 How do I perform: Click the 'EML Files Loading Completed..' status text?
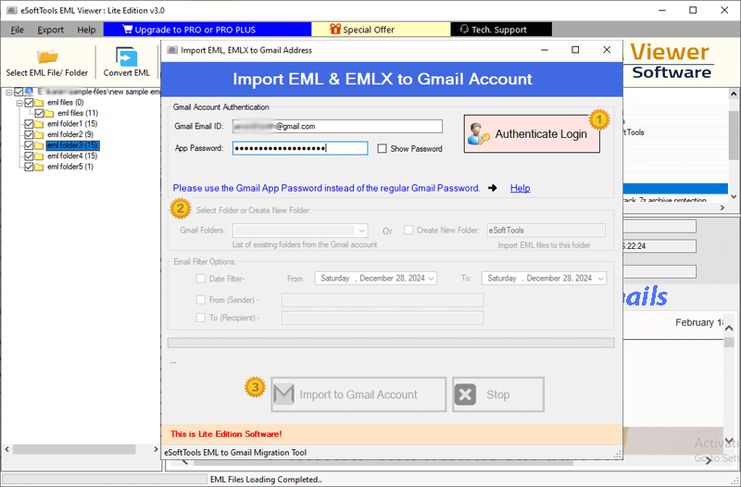[266, 480]
